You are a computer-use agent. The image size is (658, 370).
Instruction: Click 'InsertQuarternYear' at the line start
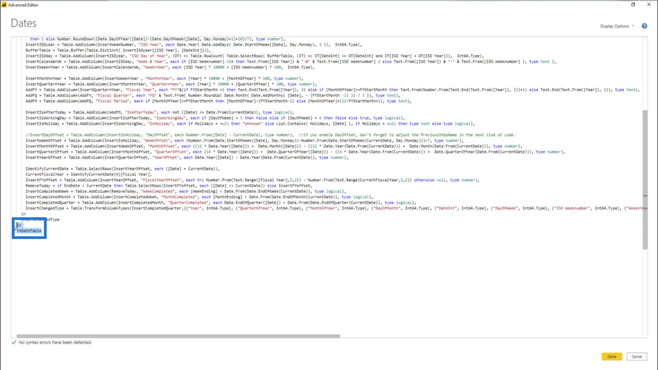click(46, 84)
